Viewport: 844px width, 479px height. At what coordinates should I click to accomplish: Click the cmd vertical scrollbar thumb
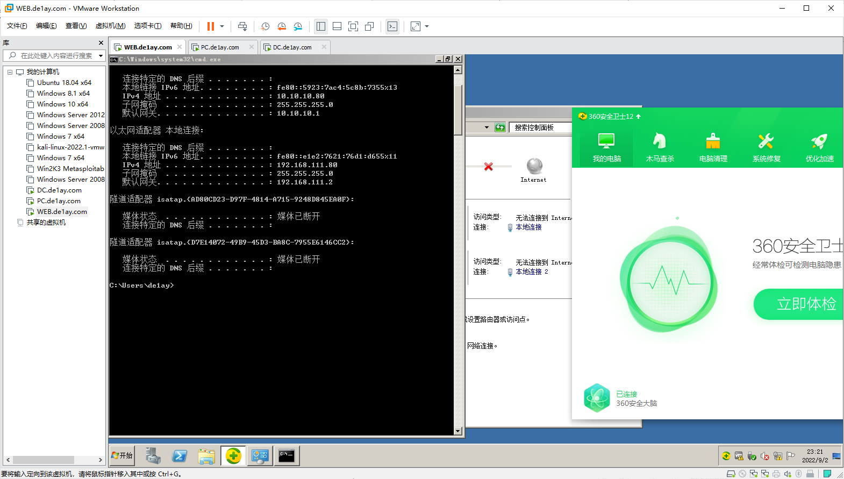pos(458,110)
